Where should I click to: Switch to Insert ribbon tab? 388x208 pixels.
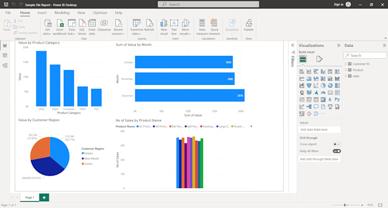coord(42,13)
